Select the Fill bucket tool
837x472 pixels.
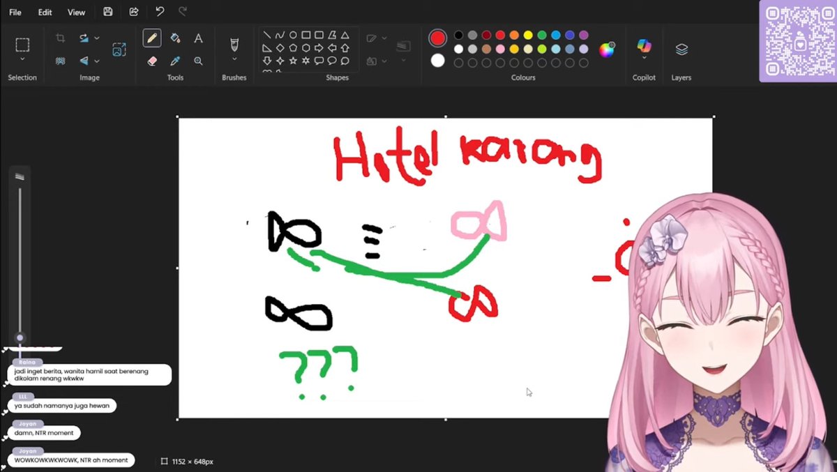[x=175, y=38]
